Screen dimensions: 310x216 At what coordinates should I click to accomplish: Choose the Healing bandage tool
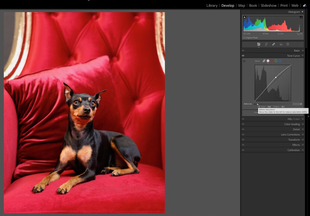[273, 44]
